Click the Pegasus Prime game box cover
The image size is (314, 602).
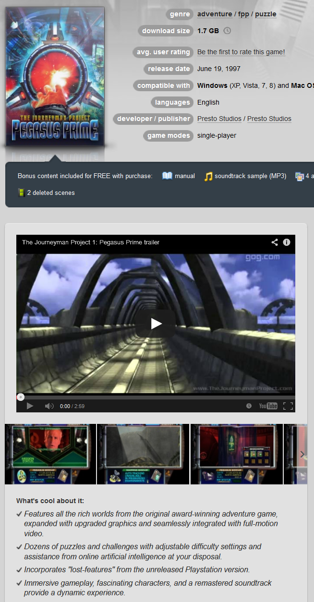tap(55, 76)
